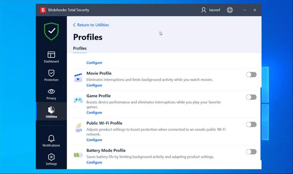Open the Privacy eye icon

tap(51, 92)
